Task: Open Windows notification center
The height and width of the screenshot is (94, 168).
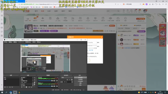Action: pos(165,92)
